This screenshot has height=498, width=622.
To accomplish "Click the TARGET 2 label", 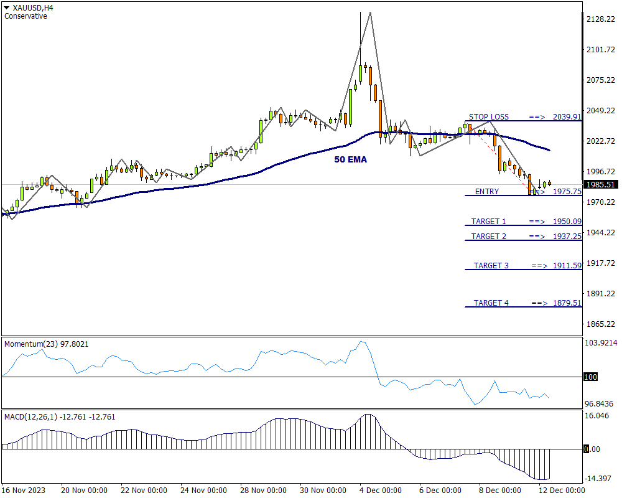I will click(x=488, y=237).
